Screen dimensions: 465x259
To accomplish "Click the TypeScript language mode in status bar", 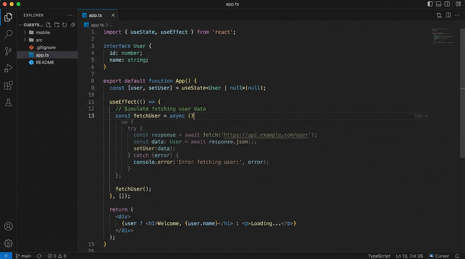I will coord(379,256).
